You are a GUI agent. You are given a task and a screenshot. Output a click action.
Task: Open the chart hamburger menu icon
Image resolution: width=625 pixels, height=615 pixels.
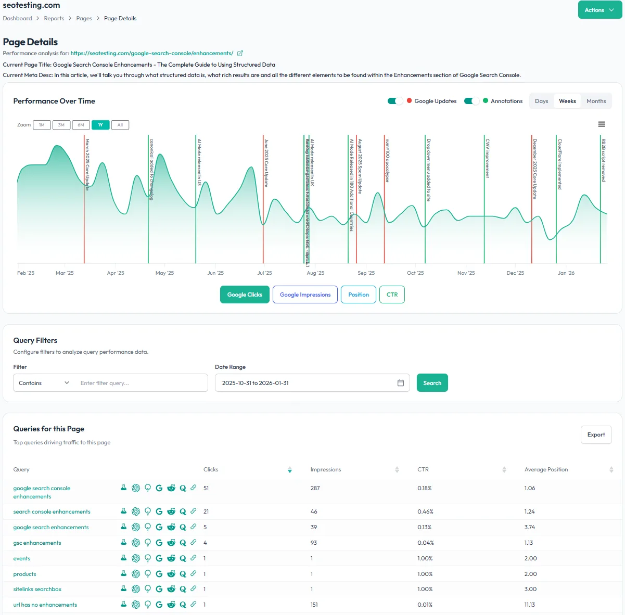602,124
